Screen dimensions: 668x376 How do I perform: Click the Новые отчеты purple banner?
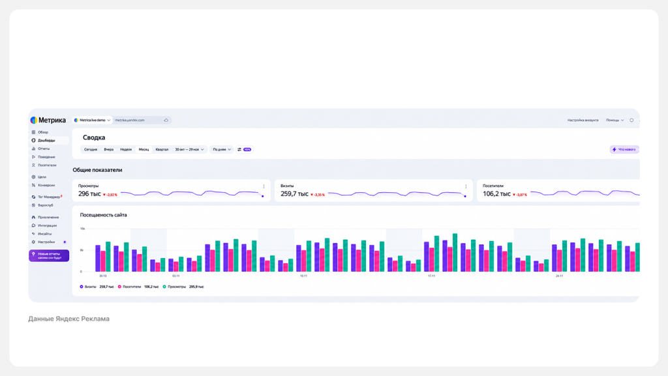[49, 255]
